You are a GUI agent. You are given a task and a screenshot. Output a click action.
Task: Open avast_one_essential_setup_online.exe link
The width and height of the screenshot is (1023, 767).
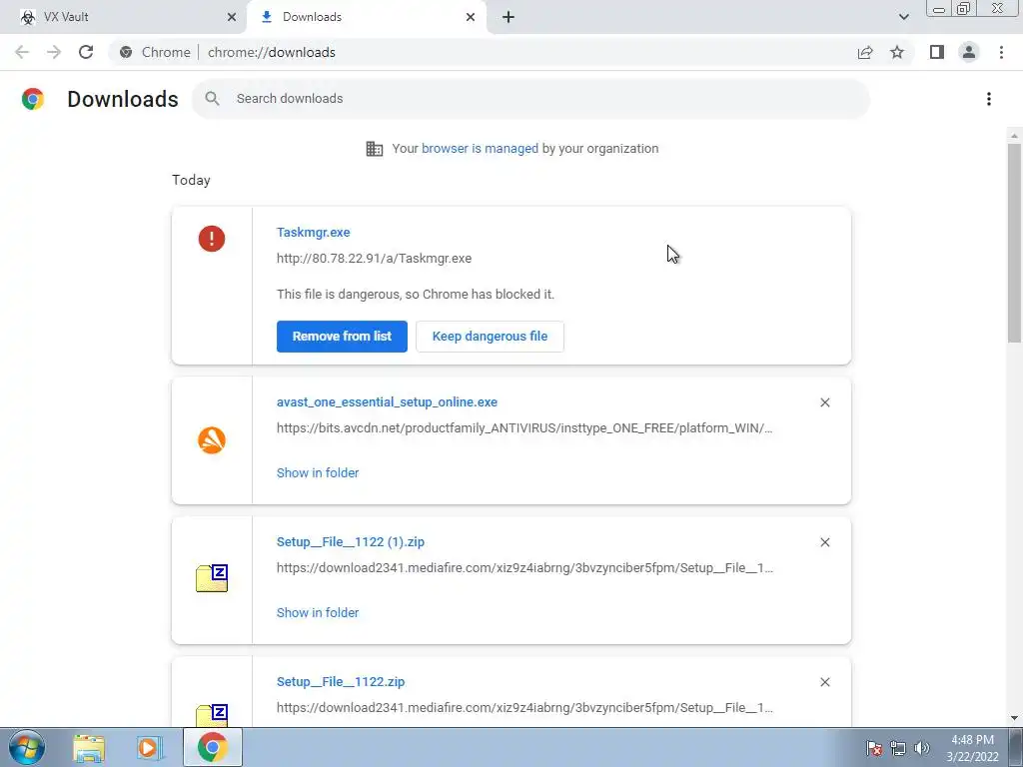click(387, 402)
